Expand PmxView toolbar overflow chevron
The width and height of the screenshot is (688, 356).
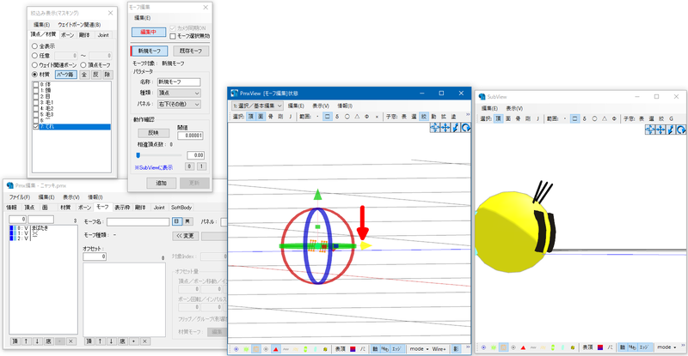coord(468,115)
